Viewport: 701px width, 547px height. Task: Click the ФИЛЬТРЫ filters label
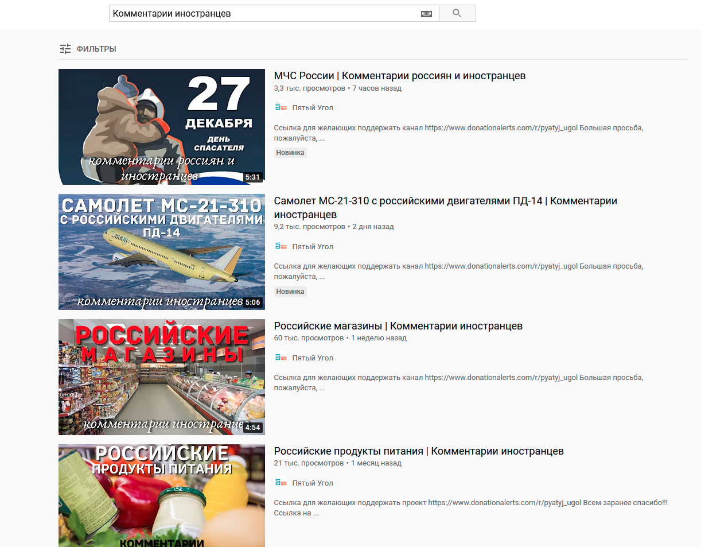point(96,49)
